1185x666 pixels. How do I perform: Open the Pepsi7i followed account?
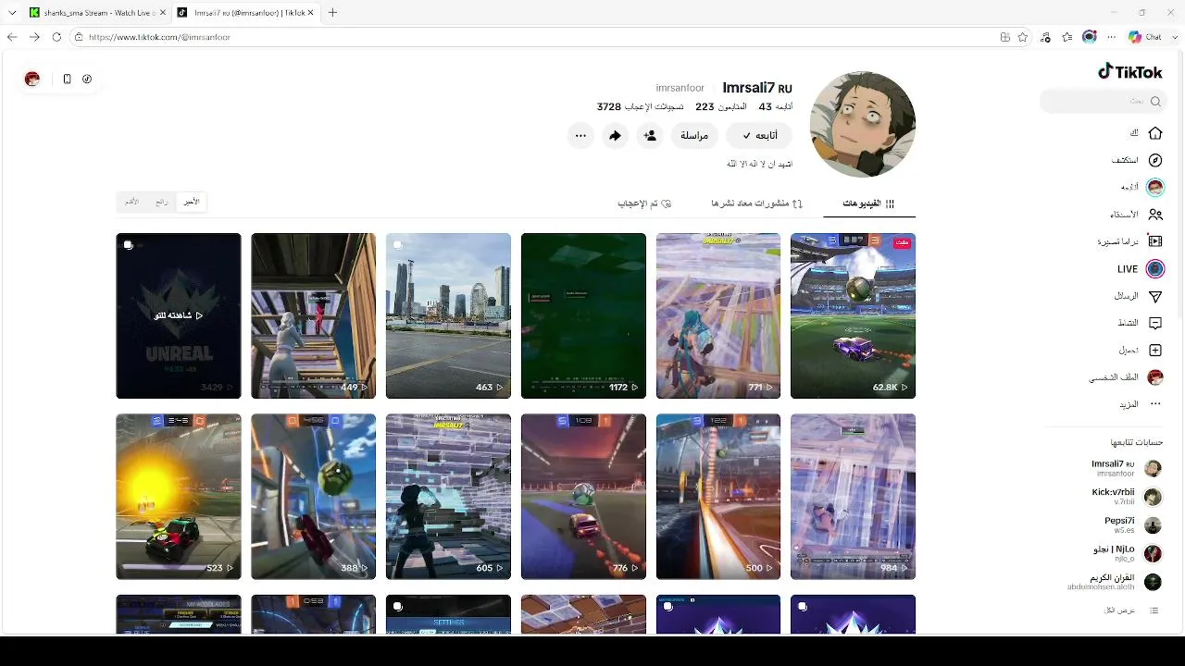pyautogui.click(x=1131, y=525)
